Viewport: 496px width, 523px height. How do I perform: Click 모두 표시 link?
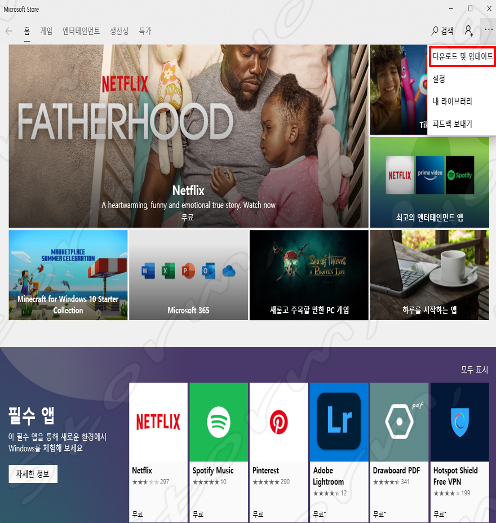[x=475, y=370]
